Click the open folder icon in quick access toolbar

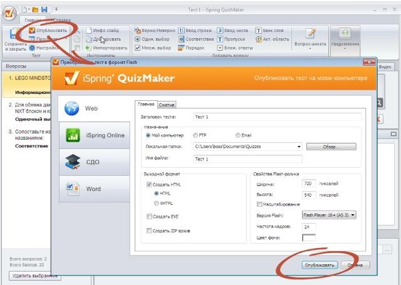pyautogui.click(x=35, y=10)
